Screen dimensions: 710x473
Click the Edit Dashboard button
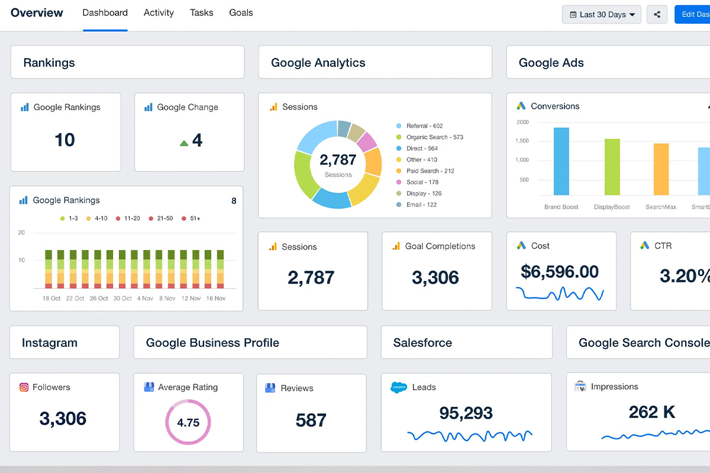click(x=693, y=14)
